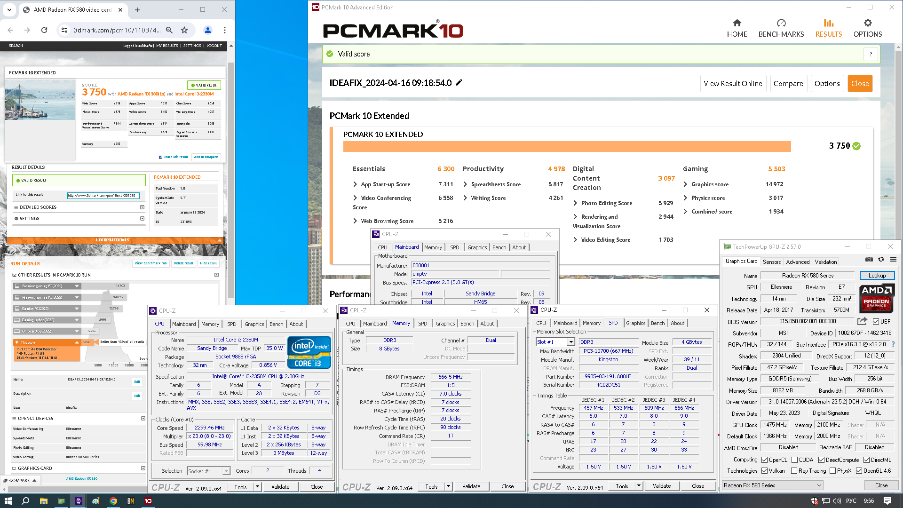Toggle the DirectML checkbox
The width and height of the screenshot is (903, 508).
pyautogui.click(x=866, y=460)
